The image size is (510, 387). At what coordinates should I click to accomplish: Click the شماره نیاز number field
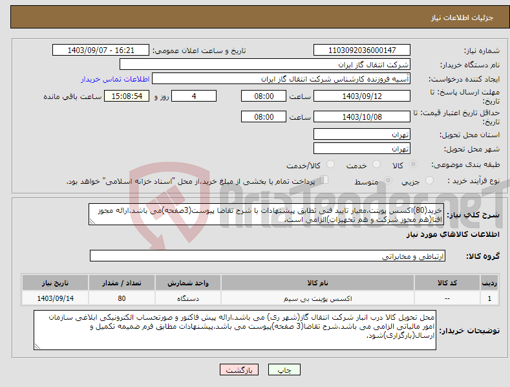[x=362, y=50]
